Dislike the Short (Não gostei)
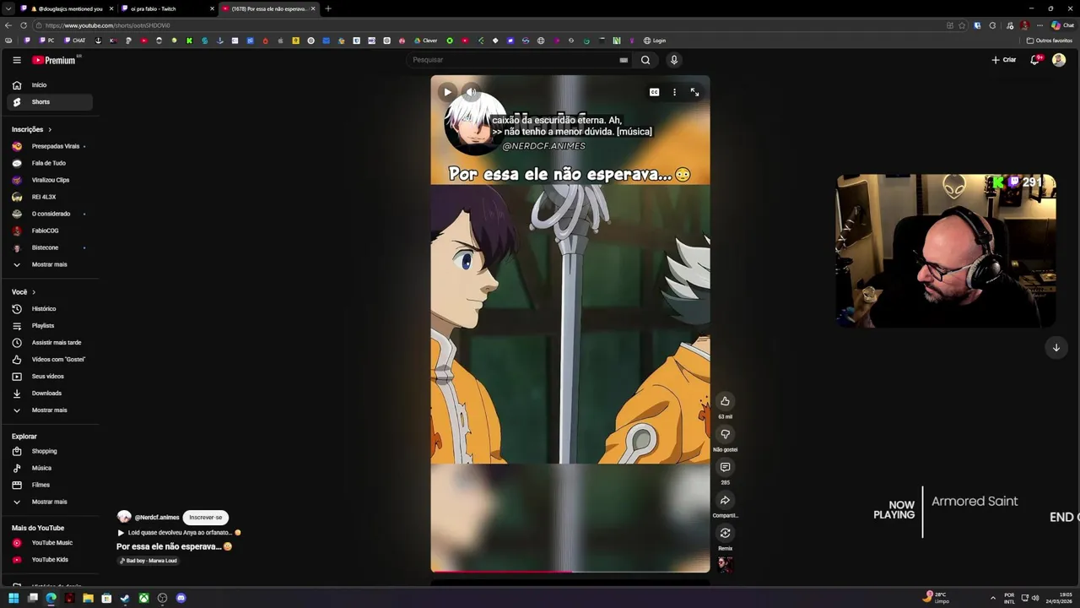 coord(725,434)
